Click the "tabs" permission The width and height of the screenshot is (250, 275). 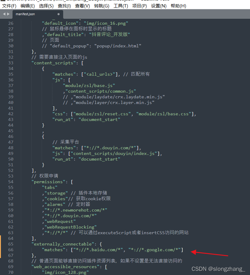[50, 187]
